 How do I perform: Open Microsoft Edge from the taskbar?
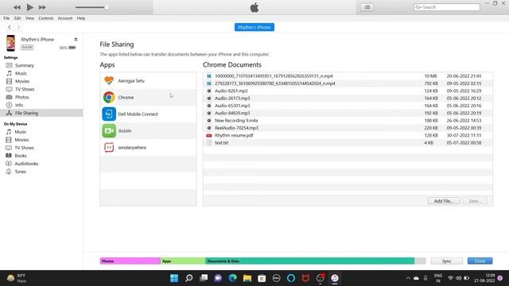coord(233,278)
